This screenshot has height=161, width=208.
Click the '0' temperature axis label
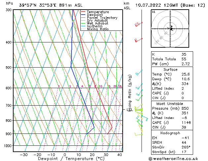[65, 155]
